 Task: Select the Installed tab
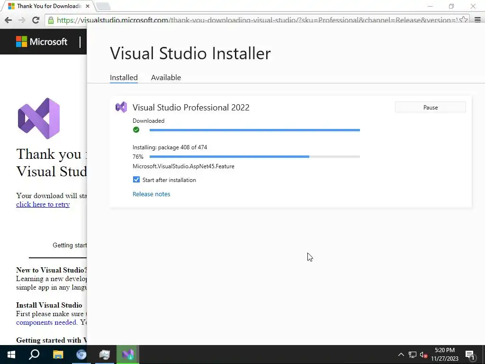click(x=124, y=77)
